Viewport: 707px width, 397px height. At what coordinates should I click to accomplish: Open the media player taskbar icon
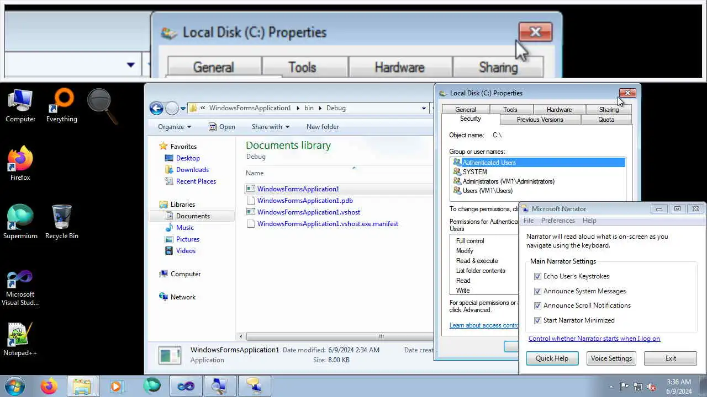point(117,386)
